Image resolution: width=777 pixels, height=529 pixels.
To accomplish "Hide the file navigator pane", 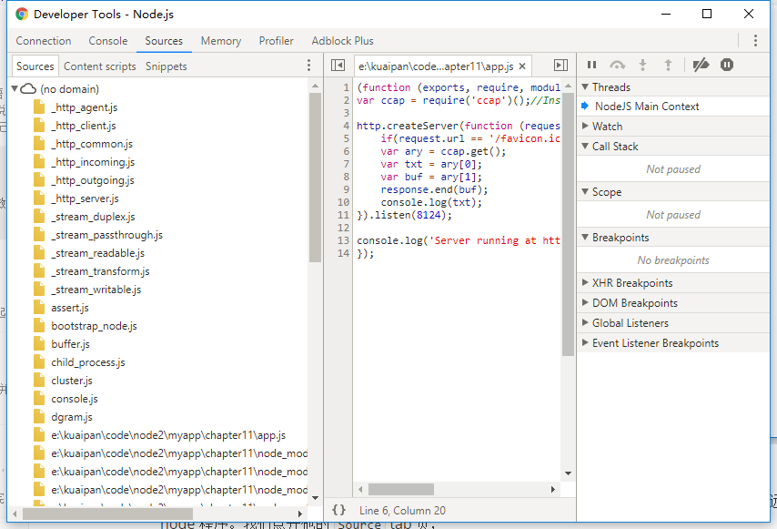I will [338, 66].
